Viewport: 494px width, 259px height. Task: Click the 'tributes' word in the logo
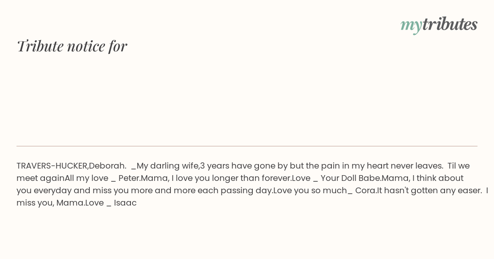(x=450, y=24)
